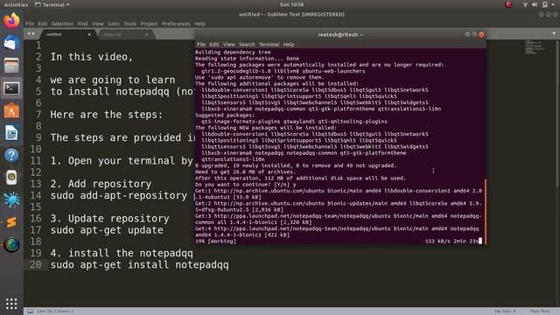Click the Sublime minimap thumbnail

535,47
